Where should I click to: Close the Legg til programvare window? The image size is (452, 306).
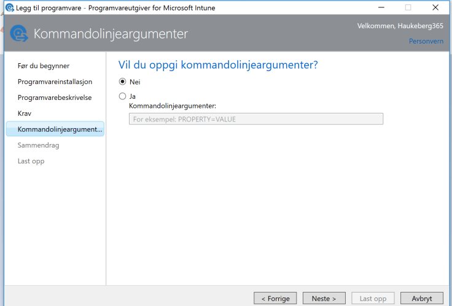point(435,7)
